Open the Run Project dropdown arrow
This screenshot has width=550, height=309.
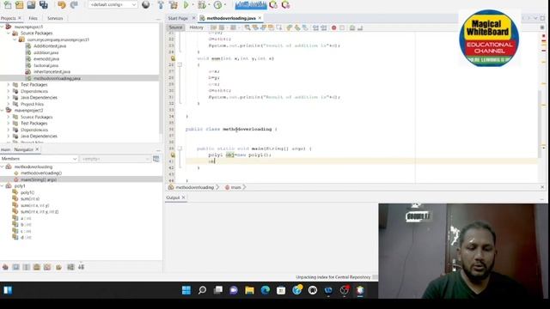192,5
